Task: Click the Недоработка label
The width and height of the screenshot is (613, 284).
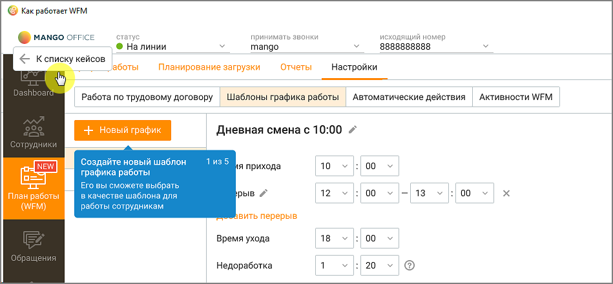Action: click(244, 266)
